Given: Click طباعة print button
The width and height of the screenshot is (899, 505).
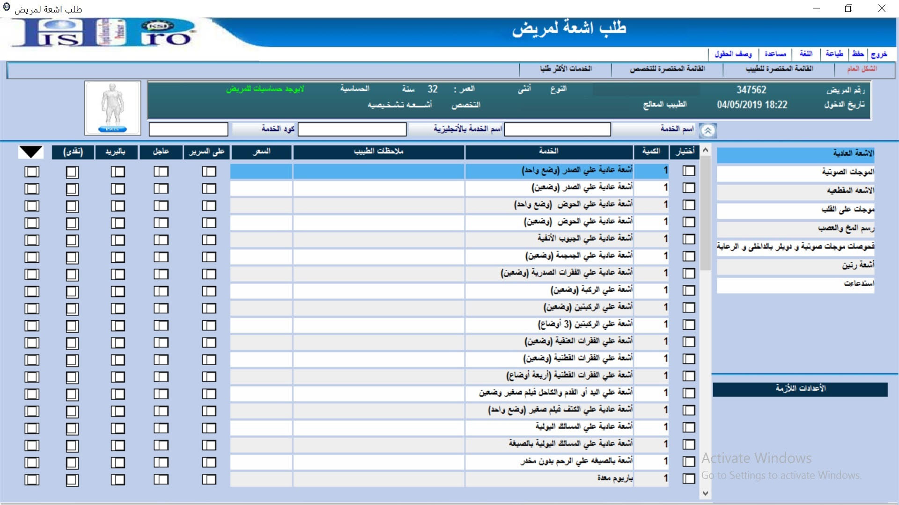Looking at the screenshot, I should pos(834,54).
